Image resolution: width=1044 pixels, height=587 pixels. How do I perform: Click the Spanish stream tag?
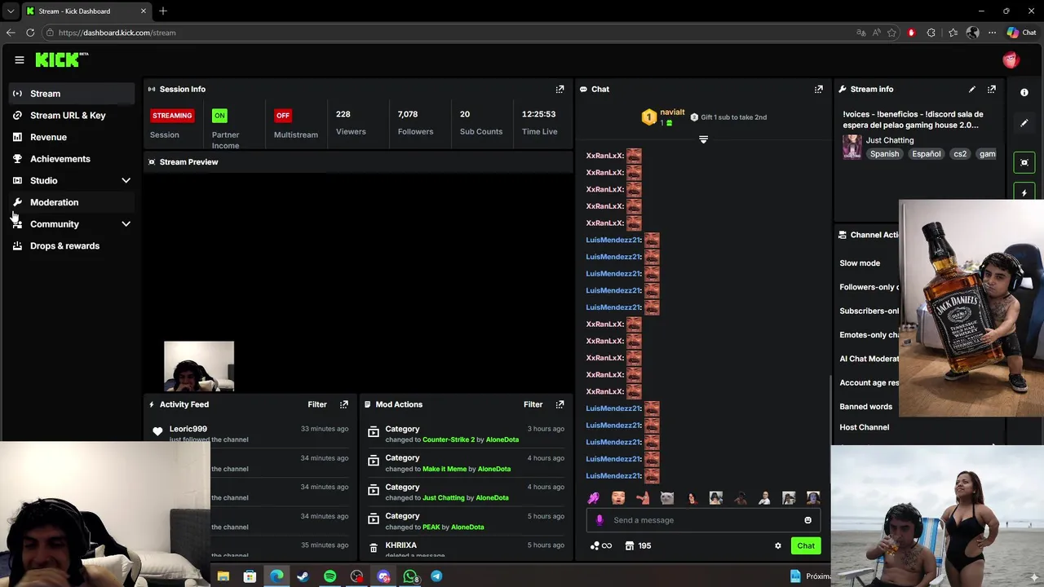click(884, 154)
